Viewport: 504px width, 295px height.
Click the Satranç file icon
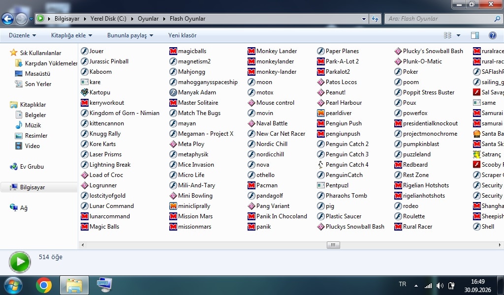click(477, 154)
